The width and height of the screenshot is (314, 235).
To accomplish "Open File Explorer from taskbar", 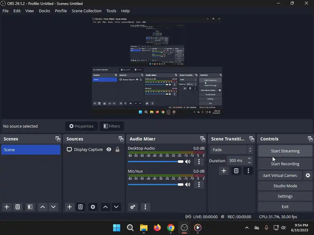I will (144, 228).
